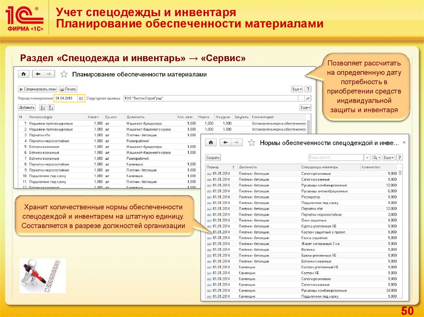
Task: Click the Home icon in the Нормы обеспеченности window
Action: pyautogui.click(x=211, y=143)
